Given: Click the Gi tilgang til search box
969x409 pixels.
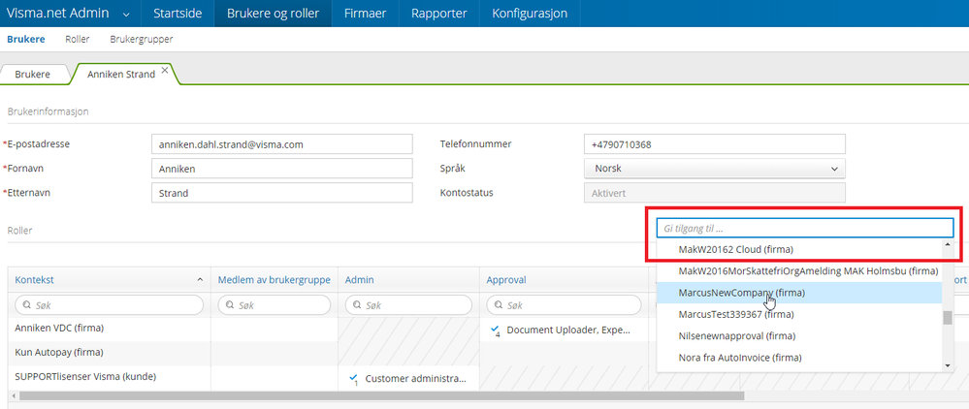Looking at the screenshot, I should (x=805, y=228).
